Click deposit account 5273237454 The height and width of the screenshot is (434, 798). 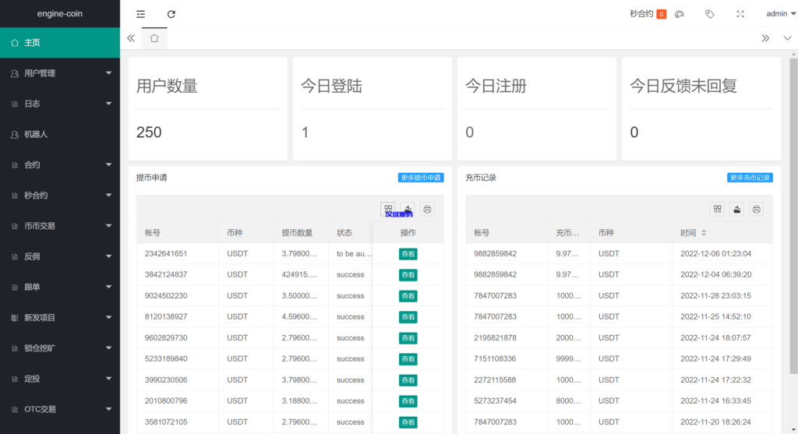[x=495, y=401]
